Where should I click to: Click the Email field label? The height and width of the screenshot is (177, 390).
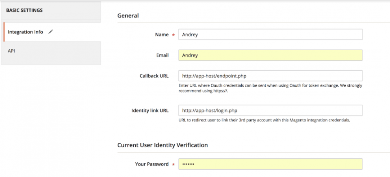pyautogui.click(x=162, y=55)
